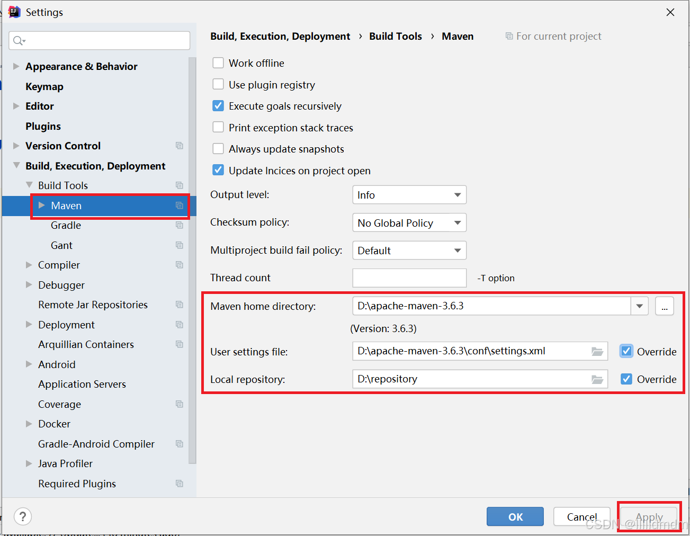Expand Appearance & Behavior section
690x536 pixels.
(x=16, y=66)
